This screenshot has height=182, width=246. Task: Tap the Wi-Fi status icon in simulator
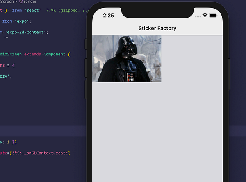tap(205, 15)
